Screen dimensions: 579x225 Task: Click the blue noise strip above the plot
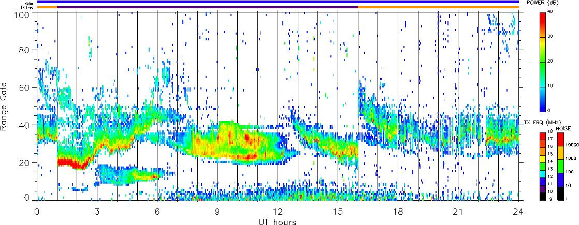point(278,2)
